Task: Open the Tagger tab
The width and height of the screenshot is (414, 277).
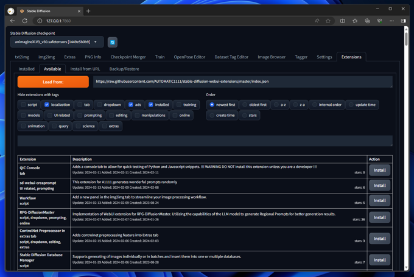Action: pyautogui.click(x=301, y=57)
